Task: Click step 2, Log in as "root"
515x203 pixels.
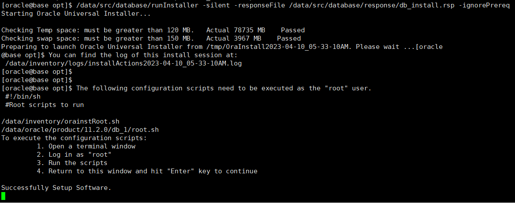Action: tap(74, 155)
